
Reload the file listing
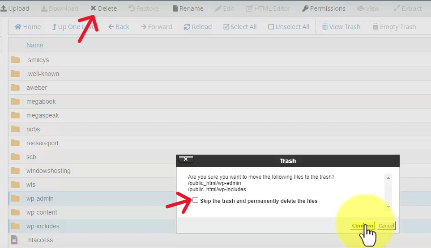click(198, 27)
